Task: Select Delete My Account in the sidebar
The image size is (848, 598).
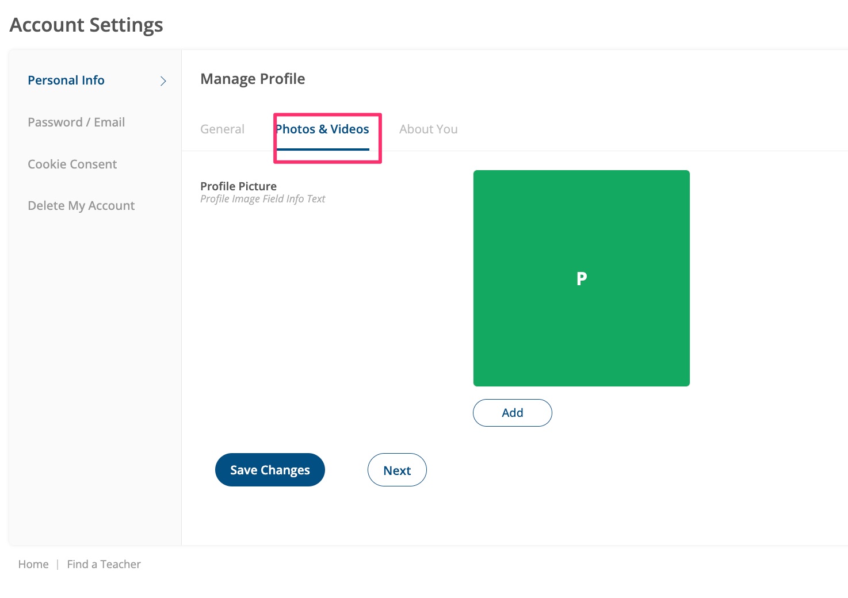Action: [81, 206]
